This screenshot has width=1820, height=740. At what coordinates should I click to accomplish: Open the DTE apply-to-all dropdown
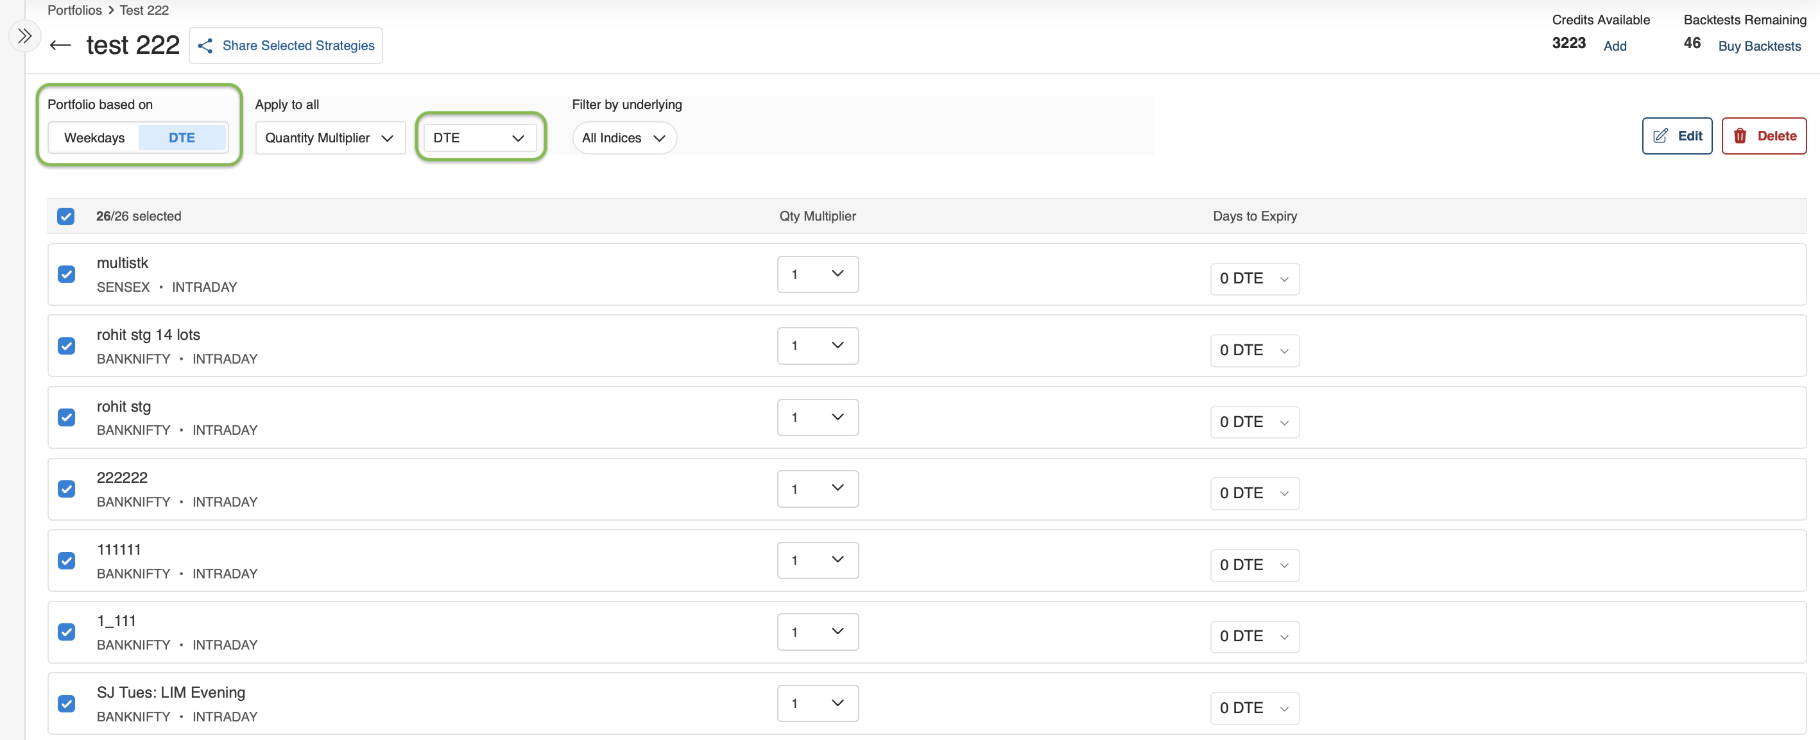(x=478, y=138)
